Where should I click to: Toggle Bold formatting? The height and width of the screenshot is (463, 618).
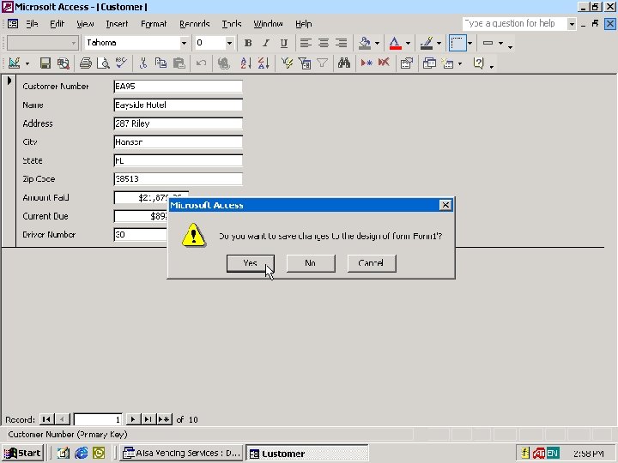point(248,43)
